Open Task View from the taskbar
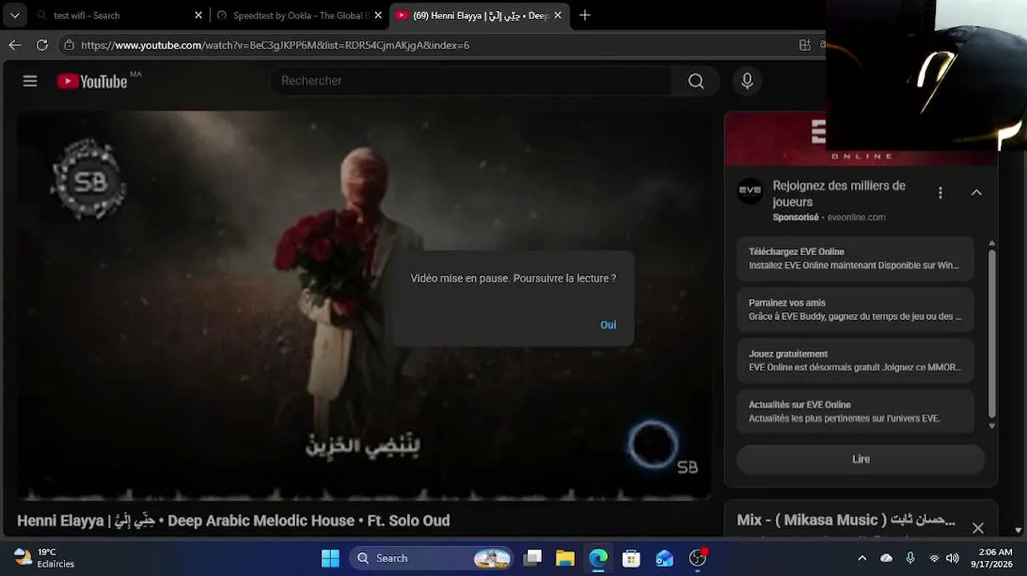This screenshot has height=576, width=1027. 532,558
